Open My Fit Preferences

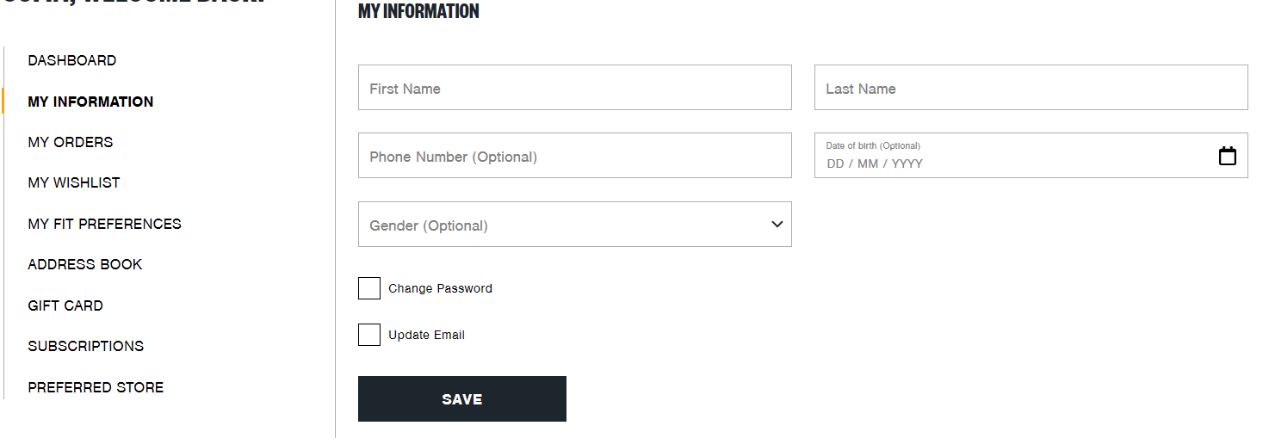tap(104, 224)
